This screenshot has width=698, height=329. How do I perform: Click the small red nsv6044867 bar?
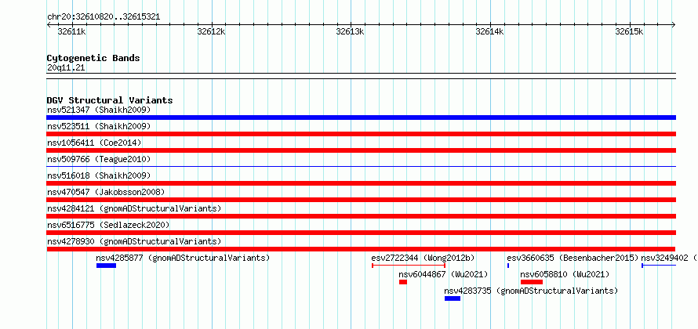[403, 282]
